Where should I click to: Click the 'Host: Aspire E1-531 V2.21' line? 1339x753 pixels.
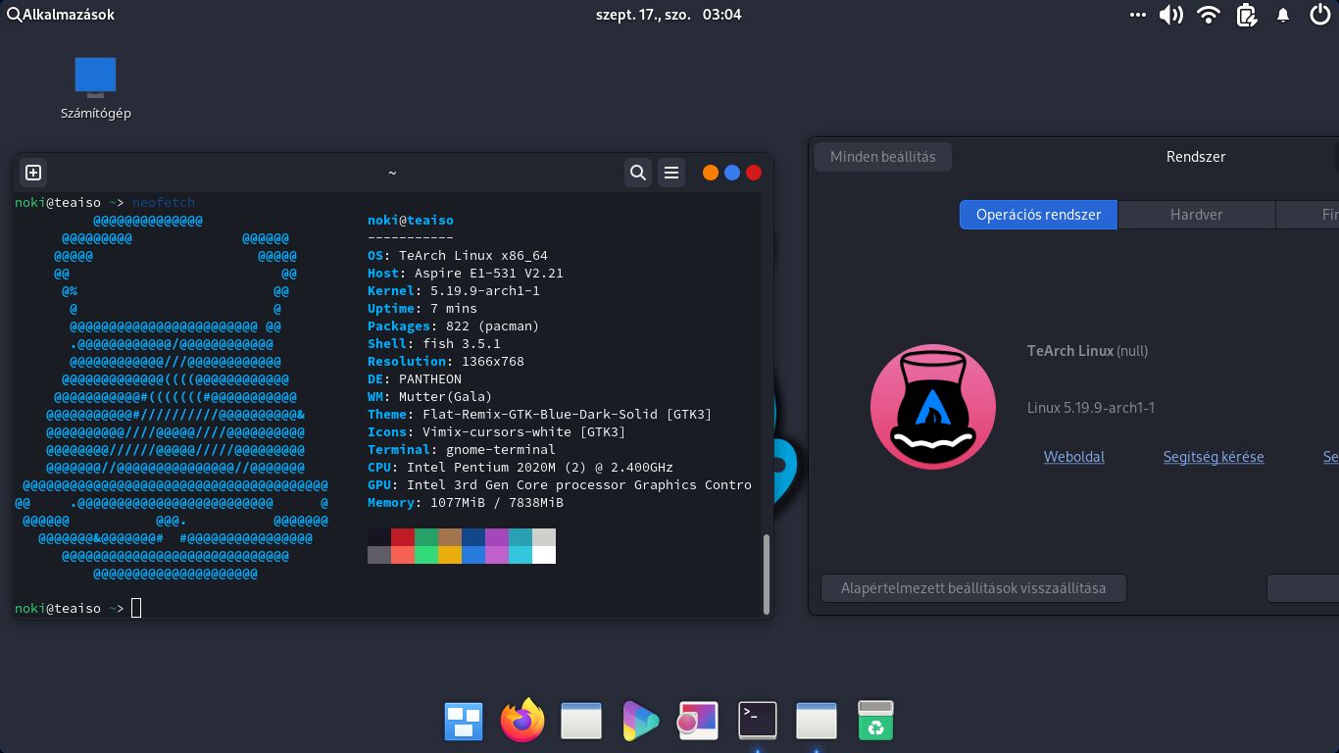[466, 273]
